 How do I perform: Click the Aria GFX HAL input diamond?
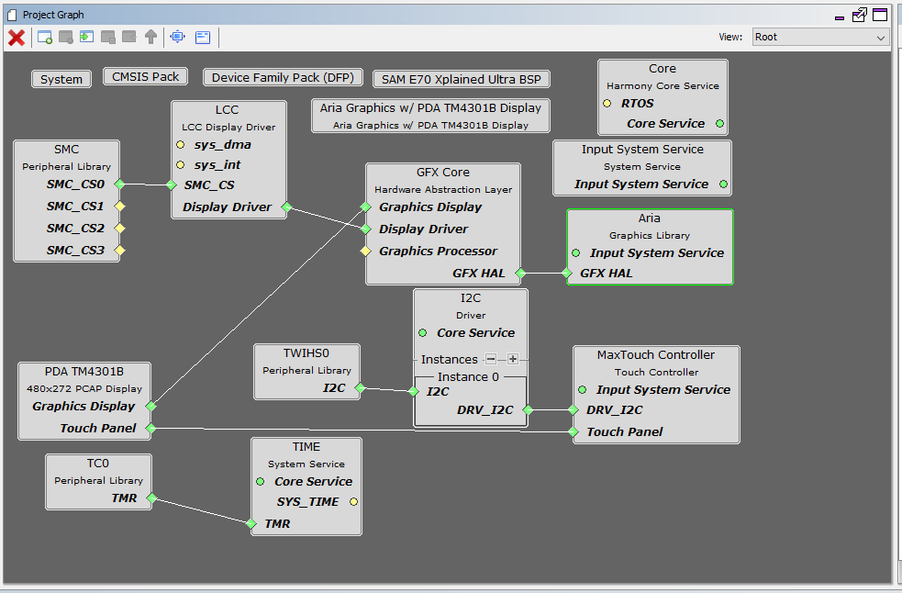point(567,273)
